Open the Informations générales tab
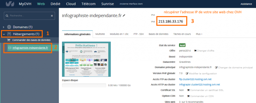 point(77,34)
